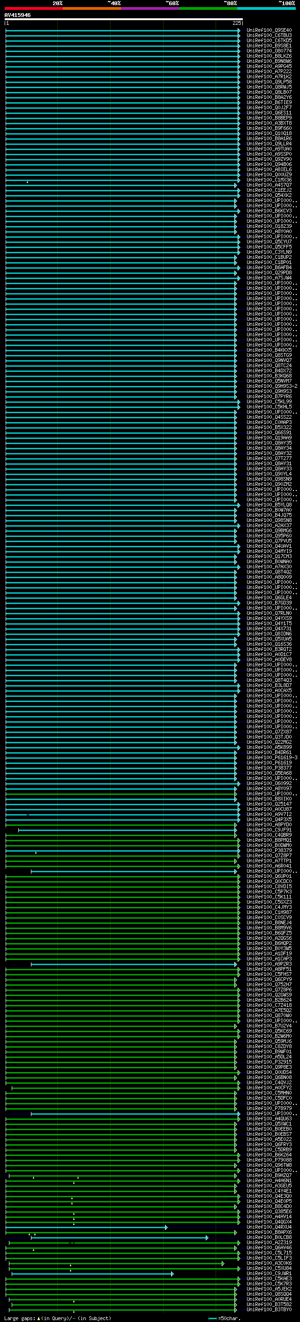Select label UniRef100_A7TTP1
The image size is (300, 1322).
point(269,861)
